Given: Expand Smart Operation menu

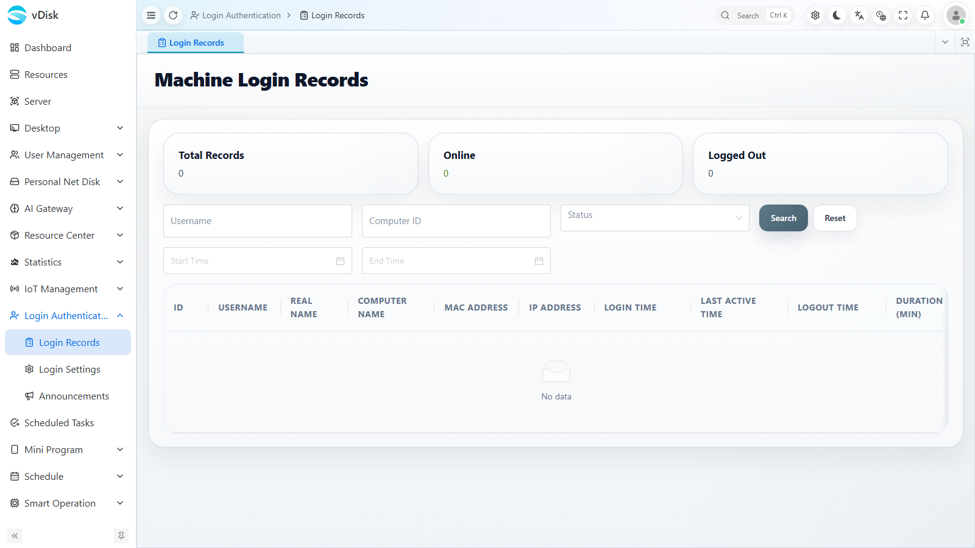Looking at the screenshot, I should pyautogui.click(x=68, y=503).
